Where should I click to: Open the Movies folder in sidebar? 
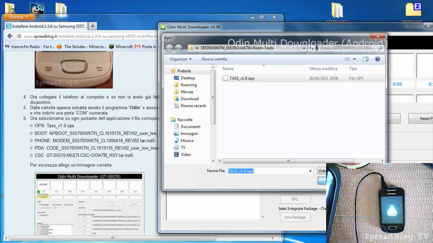coord(184,92)
